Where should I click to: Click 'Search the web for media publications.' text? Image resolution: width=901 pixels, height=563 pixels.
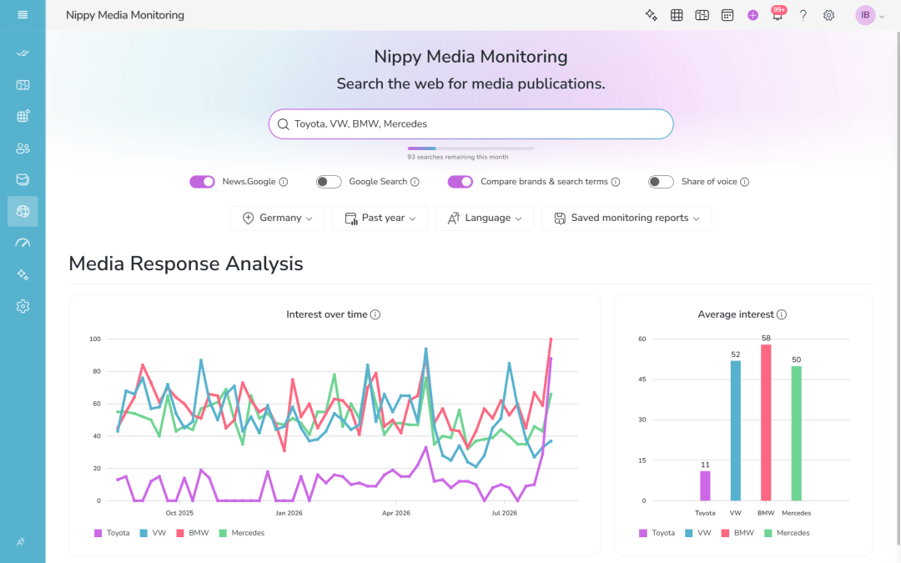pos(471,84)
